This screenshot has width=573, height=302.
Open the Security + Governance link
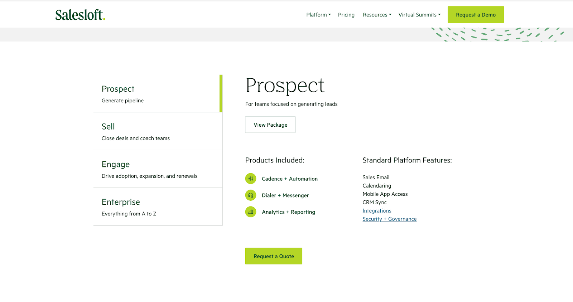[390, 219]
